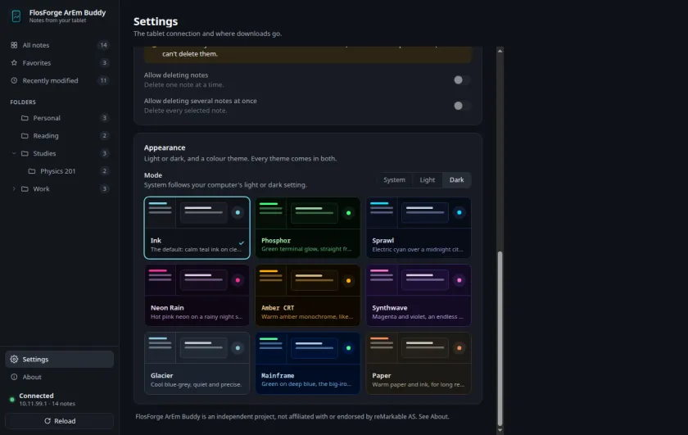688x435 pixels.
Task: Click the Personal folder icon
Action: click(25, 118)
